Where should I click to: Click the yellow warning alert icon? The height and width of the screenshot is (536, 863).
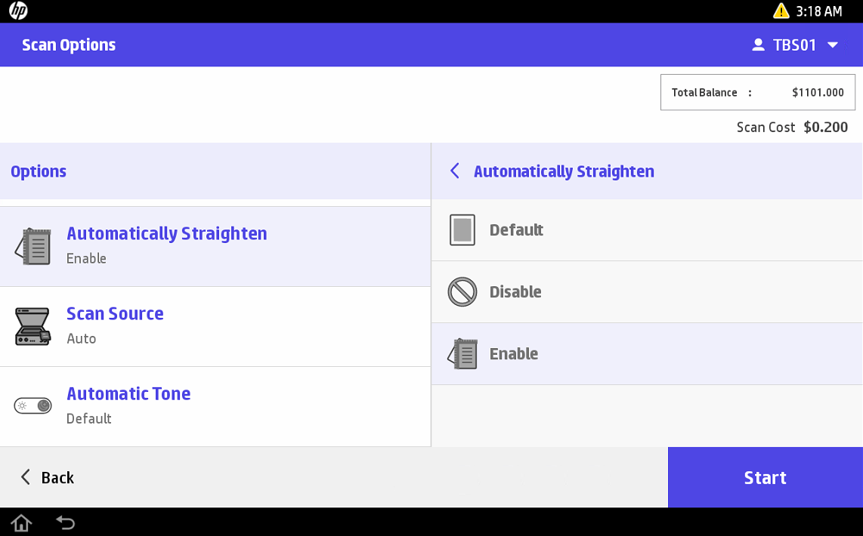[781, 11]
